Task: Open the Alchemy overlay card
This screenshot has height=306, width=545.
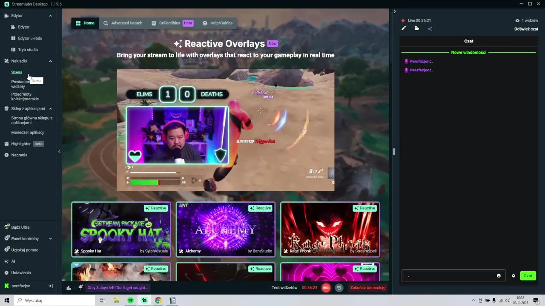Action: coord(226,229)
